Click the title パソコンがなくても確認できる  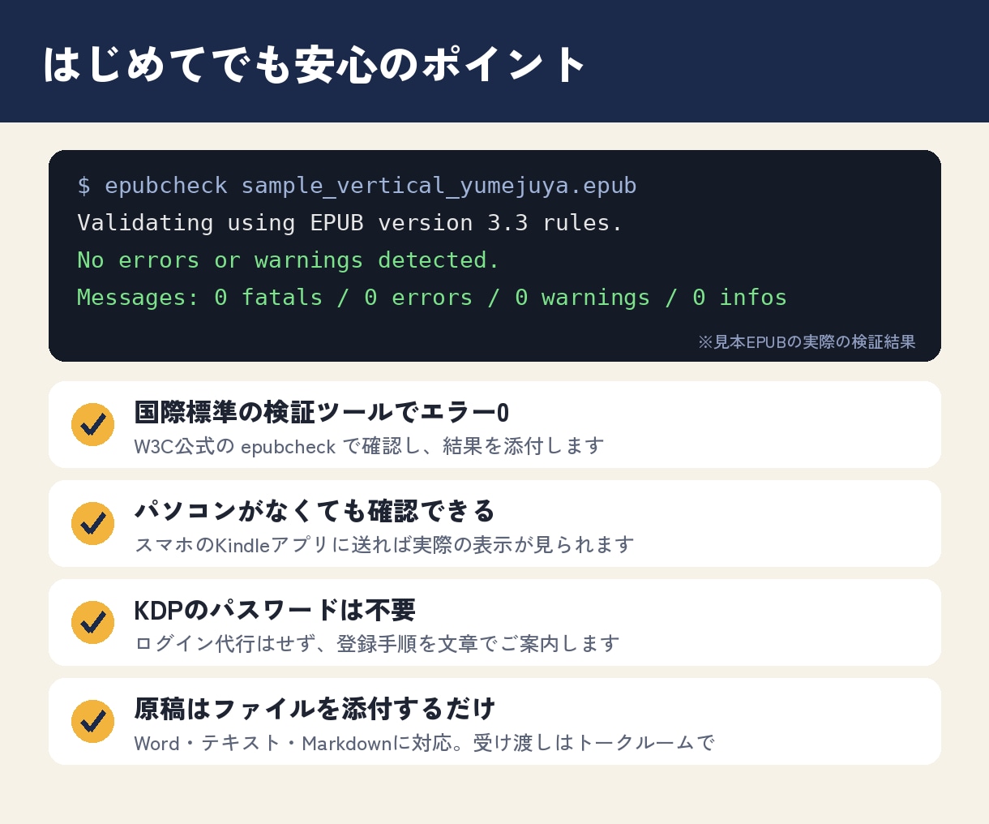pos(315,511)
